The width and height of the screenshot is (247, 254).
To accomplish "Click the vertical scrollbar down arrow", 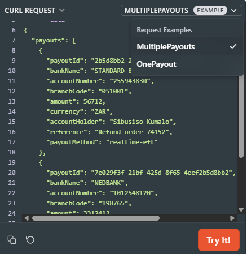I will [x=241, y=209].
